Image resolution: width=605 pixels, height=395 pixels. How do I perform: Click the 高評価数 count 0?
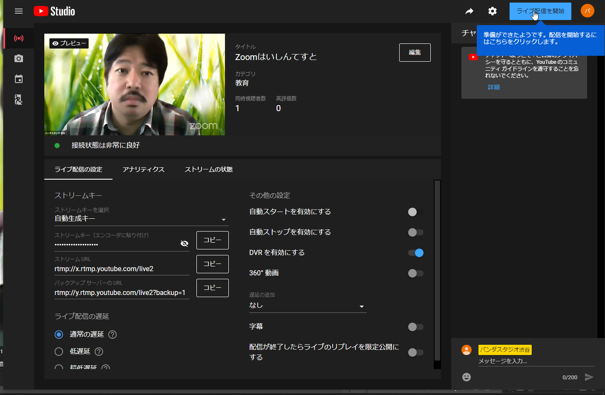pyautogui.click(x=278, y=109)
